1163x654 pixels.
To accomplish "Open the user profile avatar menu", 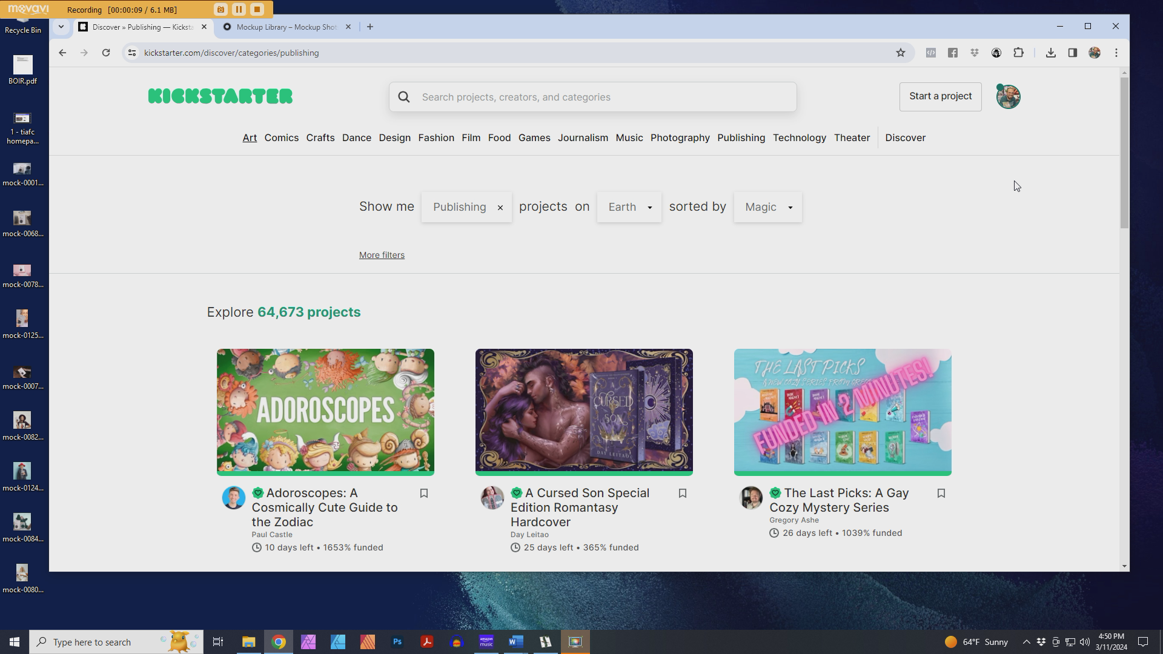I will click(1009, 97).
